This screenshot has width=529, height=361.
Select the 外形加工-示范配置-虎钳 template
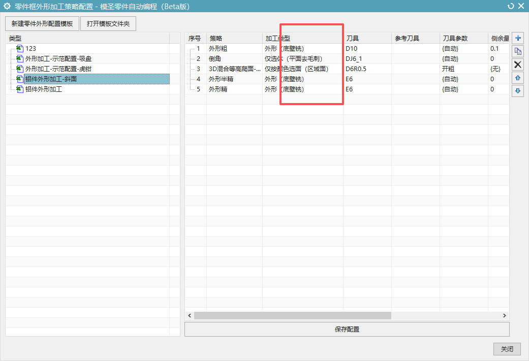pos(58,69)
